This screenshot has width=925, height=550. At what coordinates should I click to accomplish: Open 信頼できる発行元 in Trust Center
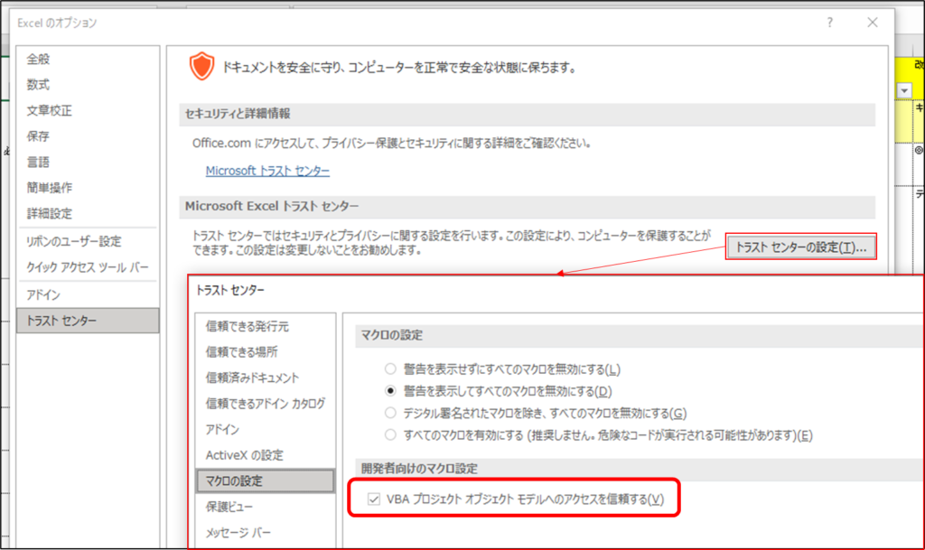pos(247,326)
